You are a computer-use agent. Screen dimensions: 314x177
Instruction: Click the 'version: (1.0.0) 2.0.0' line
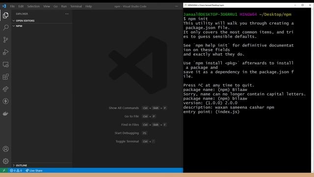[210, 103]
